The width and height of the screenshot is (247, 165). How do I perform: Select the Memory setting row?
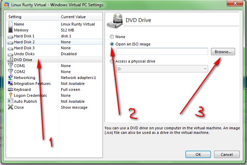pyautogui.click(x=54, y=30)
